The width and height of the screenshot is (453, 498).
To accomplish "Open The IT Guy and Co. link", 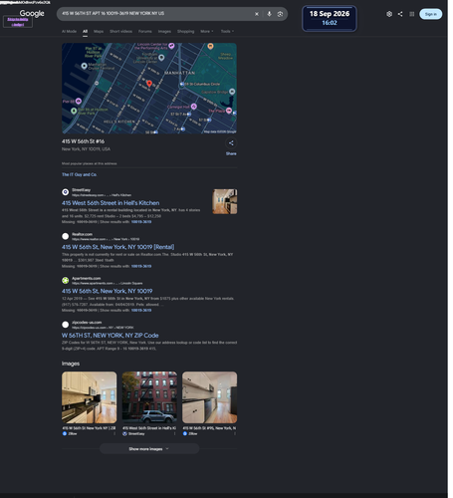I will coord(80,174).
